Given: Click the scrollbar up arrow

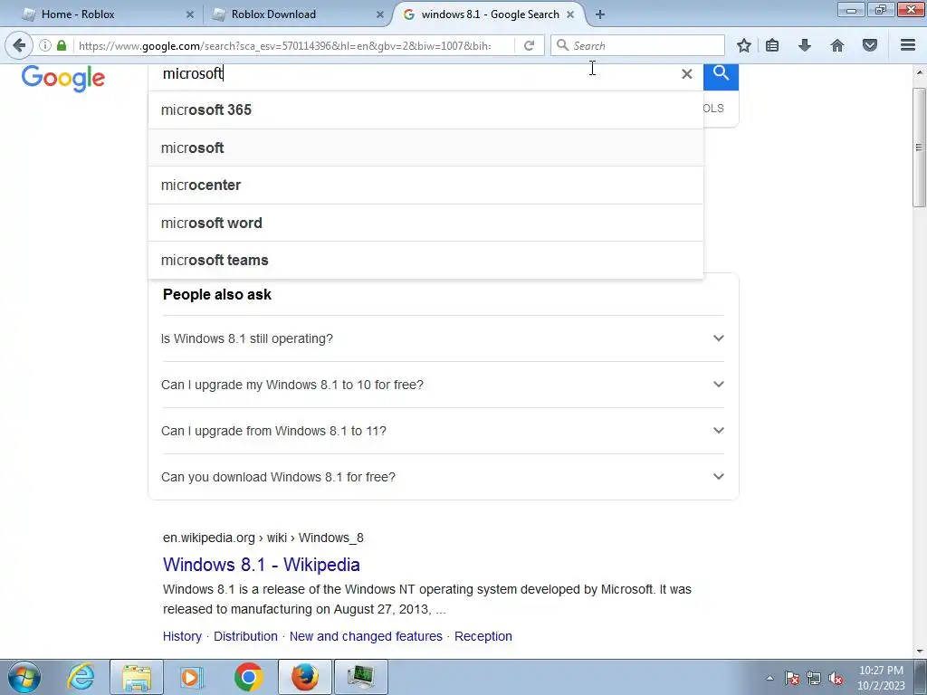Looking at the screenshot, I should click(919, 72).
